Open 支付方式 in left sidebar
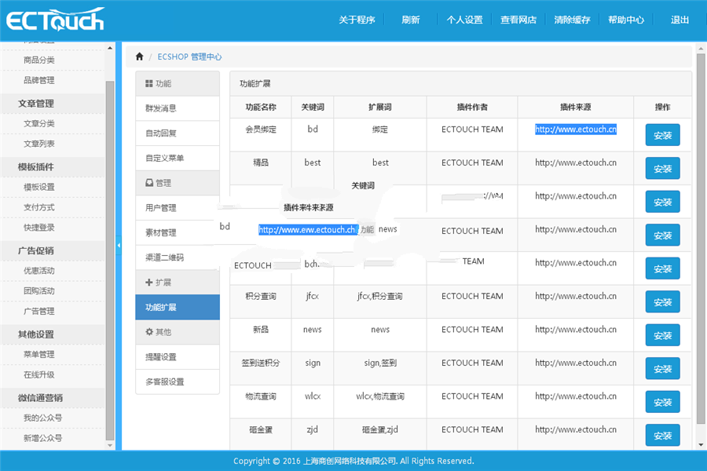707x471 pixels. point(39,207)
